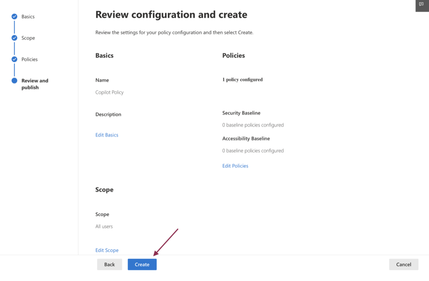The width and height of the screenshot is (429, 281).
Task: Click the instructions sentence under the title
Action: [174, 33]
